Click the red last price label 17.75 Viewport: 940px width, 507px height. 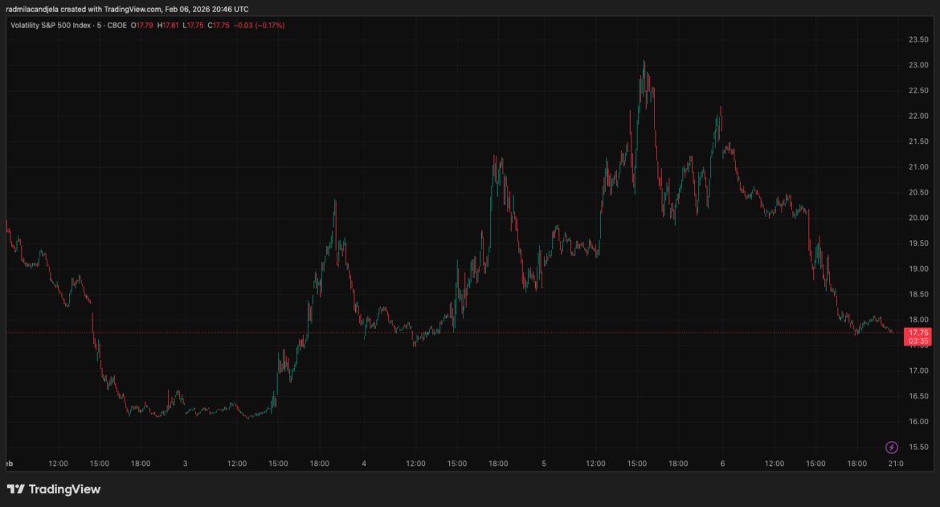tap(919, 332)
